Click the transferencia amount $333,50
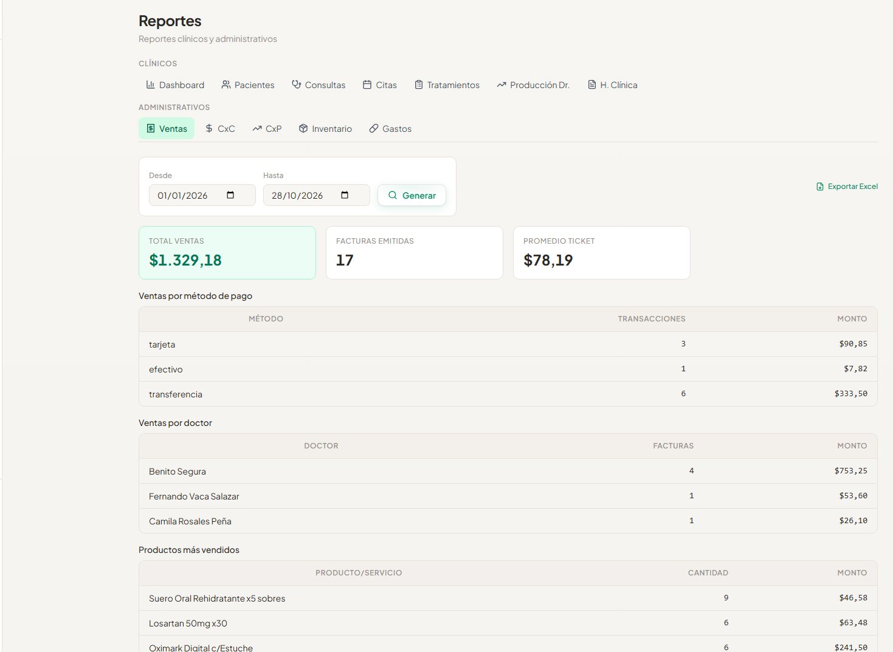Viewport: 893px width, 652px height. 851,394
